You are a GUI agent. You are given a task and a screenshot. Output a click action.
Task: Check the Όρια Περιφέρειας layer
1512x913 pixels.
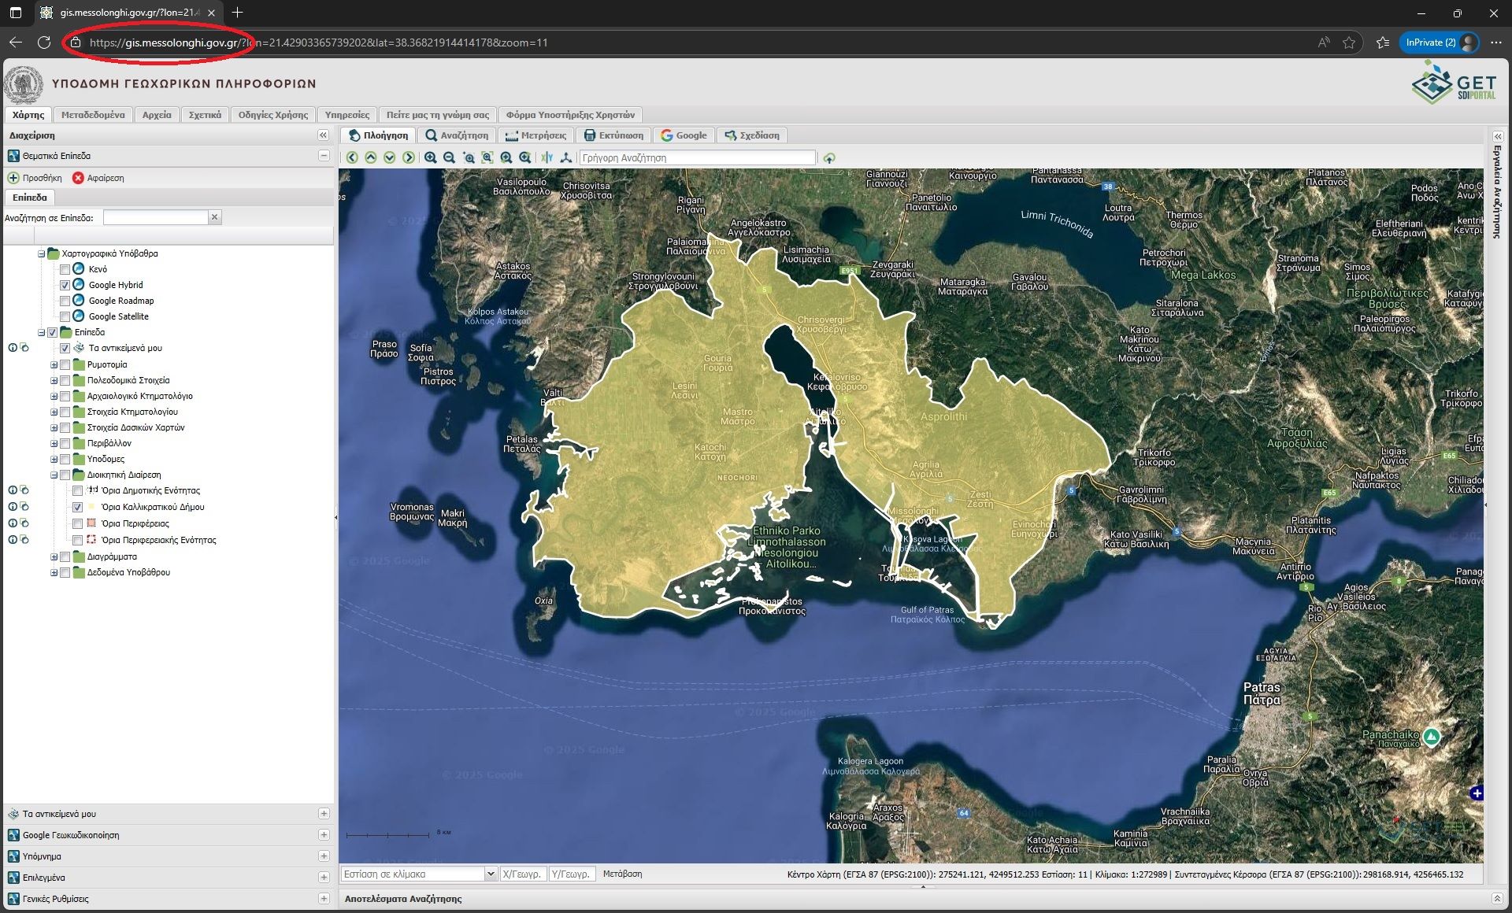[78, 524]
